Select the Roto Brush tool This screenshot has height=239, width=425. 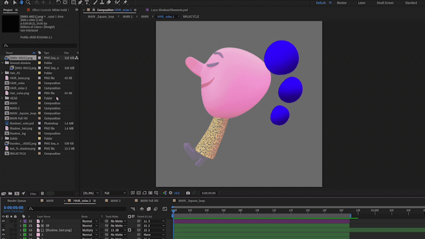[117, 3]
